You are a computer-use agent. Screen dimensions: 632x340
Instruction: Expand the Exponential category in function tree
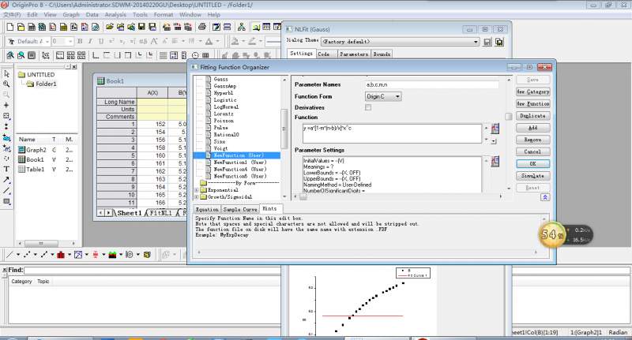click(197, 190)
